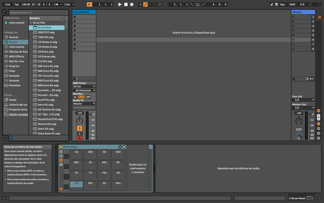Launch Master scene 1
The height and width of the screenshot is (203, 324).
pyautogui.click(x=294, y=17)
